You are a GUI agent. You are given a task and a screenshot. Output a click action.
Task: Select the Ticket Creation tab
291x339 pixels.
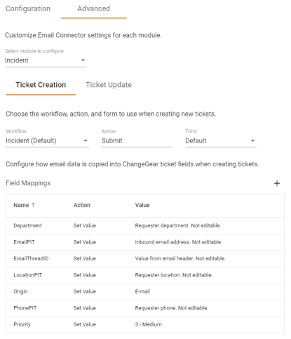point(41,85)
